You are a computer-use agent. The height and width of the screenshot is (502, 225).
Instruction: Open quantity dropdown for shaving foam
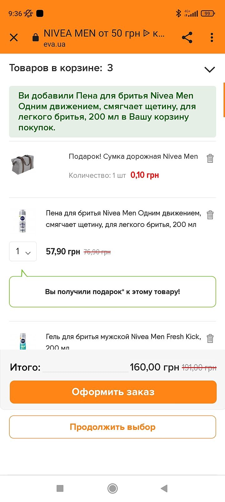(23, 251)
